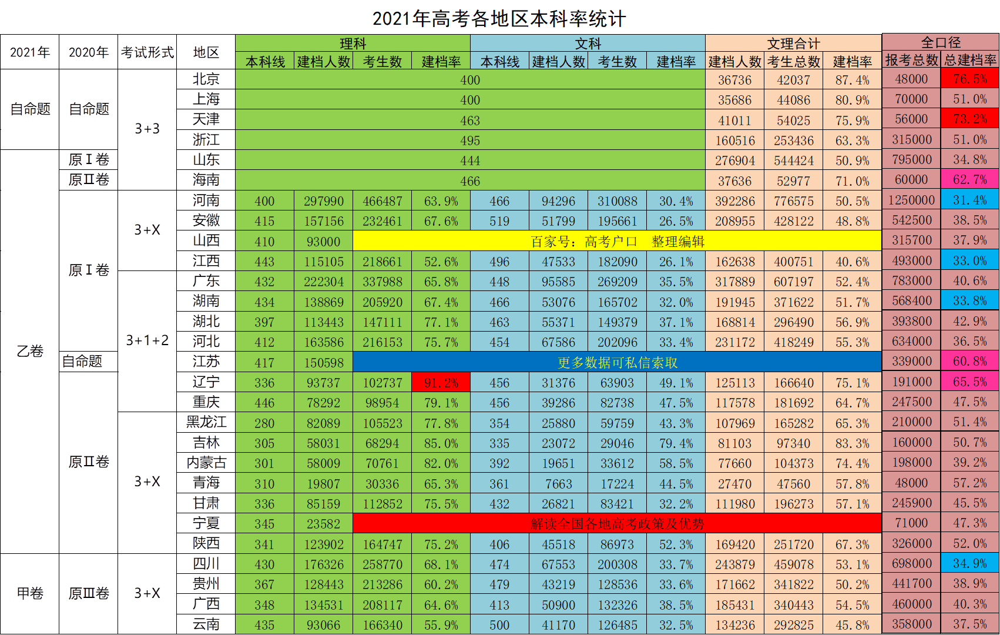The height and width of the screenshot is (635, 1000).
Task: Click the 江苏 region cell
Action: [x=206, y=362]
